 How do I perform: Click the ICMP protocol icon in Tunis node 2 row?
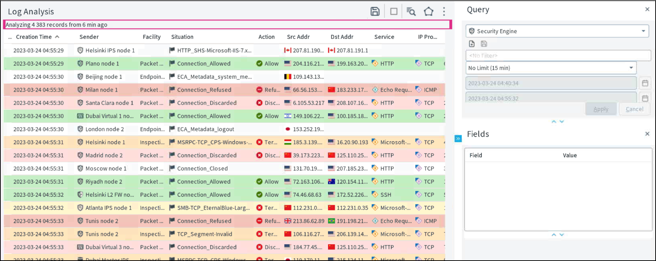coord(418,221)
